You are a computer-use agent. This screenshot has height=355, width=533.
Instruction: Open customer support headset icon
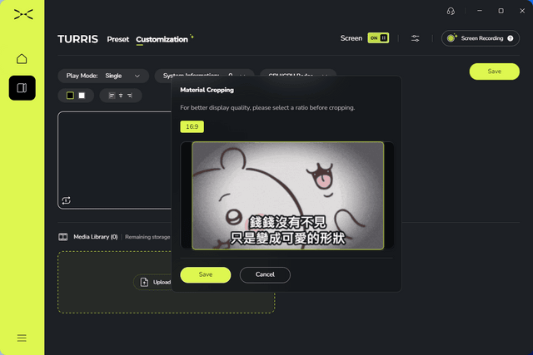451,11
